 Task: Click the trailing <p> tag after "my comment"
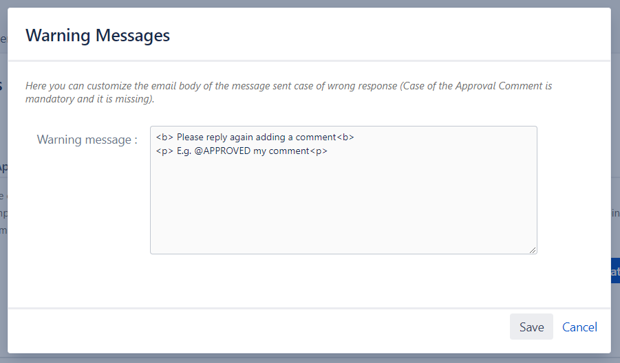[319, 151]
